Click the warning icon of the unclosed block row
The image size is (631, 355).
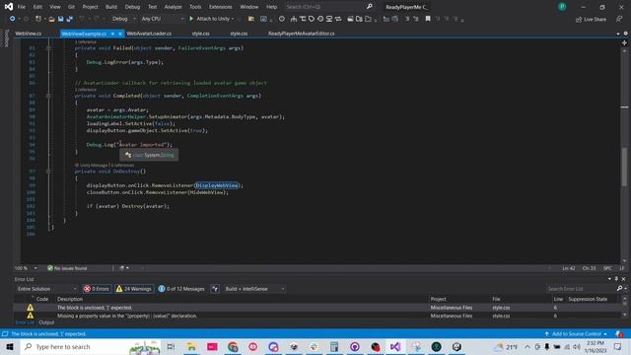pos(31,308)
